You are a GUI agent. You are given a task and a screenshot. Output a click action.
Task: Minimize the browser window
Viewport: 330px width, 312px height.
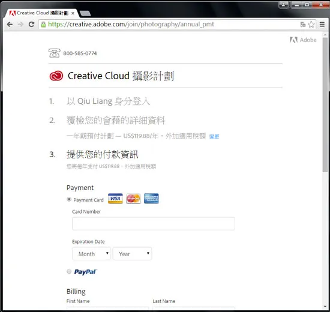(297, 5)
